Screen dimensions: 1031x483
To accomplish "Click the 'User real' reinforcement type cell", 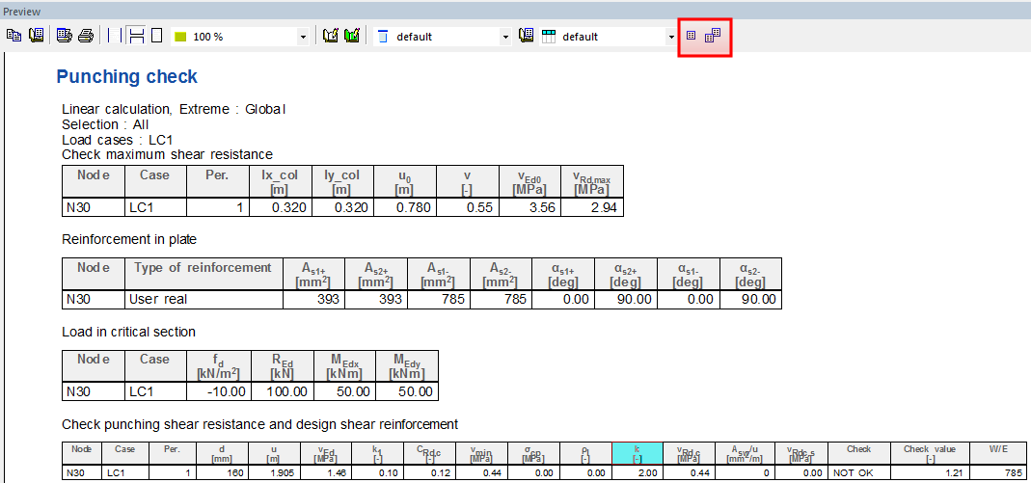I will (x=160, y=299).
